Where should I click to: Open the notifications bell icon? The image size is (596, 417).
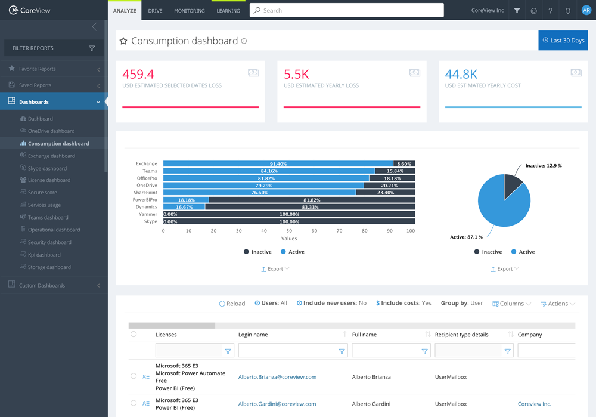tap(567, 10)
